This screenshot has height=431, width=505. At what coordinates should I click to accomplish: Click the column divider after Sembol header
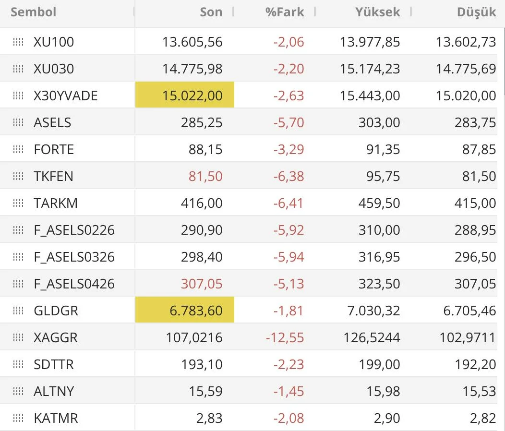tap(134, 12)
